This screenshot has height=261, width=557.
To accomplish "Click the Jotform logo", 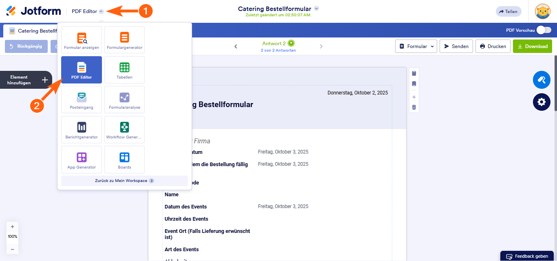I will click(x=33, y=11).
